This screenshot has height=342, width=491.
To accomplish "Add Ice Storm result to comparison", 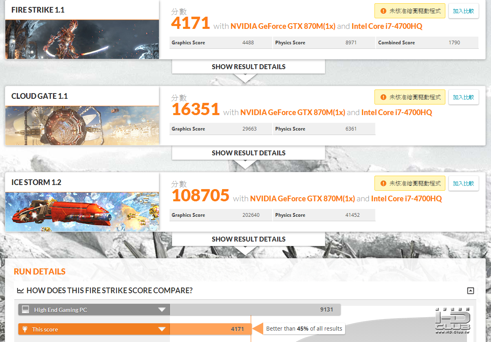I will pos(463,183).
